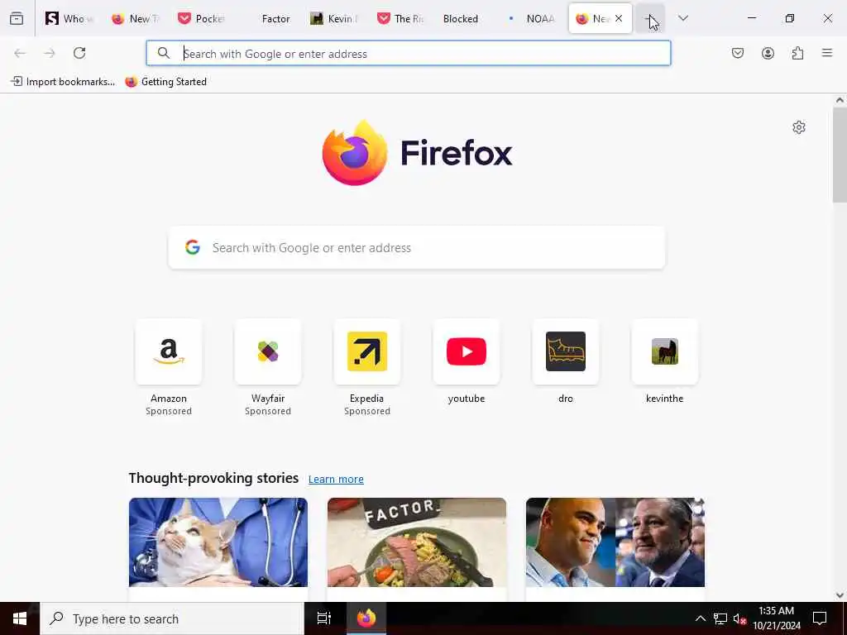Switch to the 'Blocked' tab
Image resolution: width=847 pixels, height=635 pixels.
click(466, 18)
